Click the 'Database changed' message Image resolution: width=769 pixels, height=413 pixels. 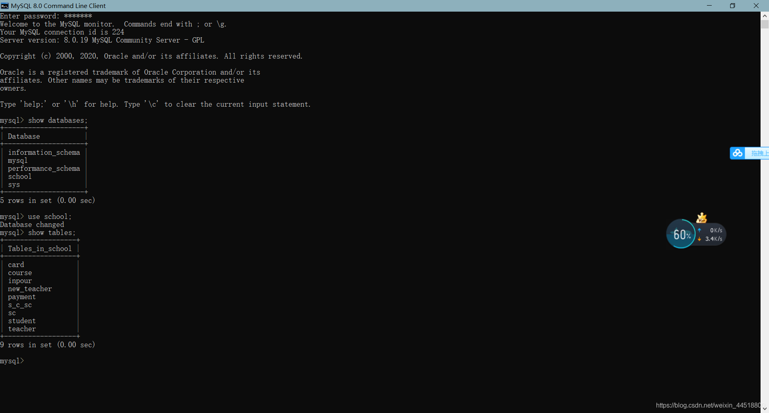[x=32, y=225]
